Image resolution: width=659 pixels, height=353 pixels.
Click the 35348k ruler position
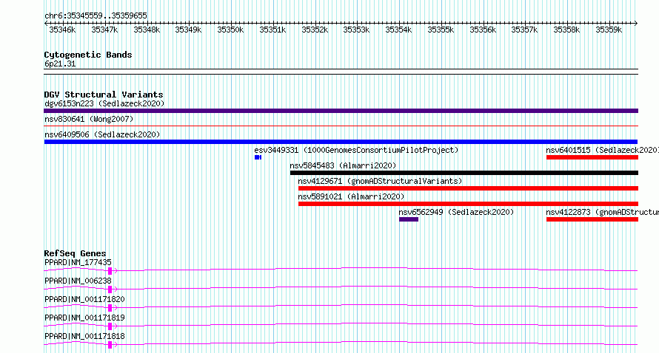[x=147, y=30]
